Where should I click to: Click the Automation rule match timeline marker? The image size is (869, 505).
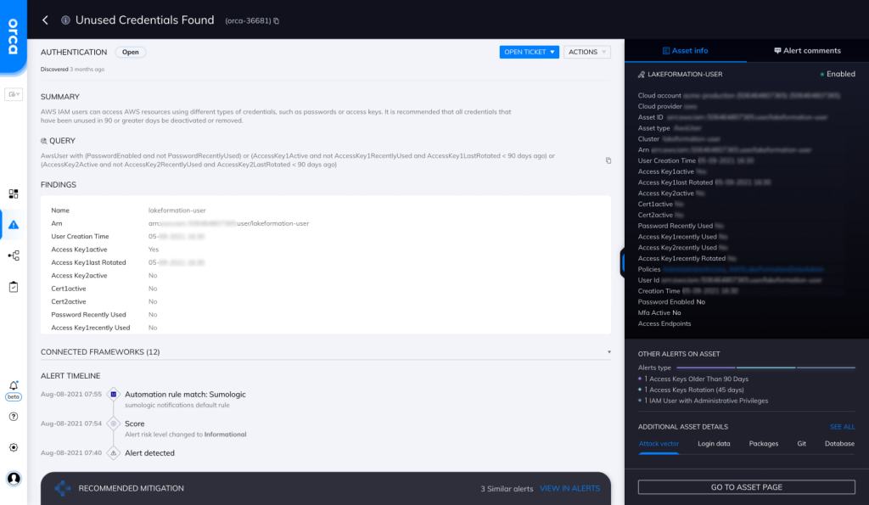click(113, 394)
